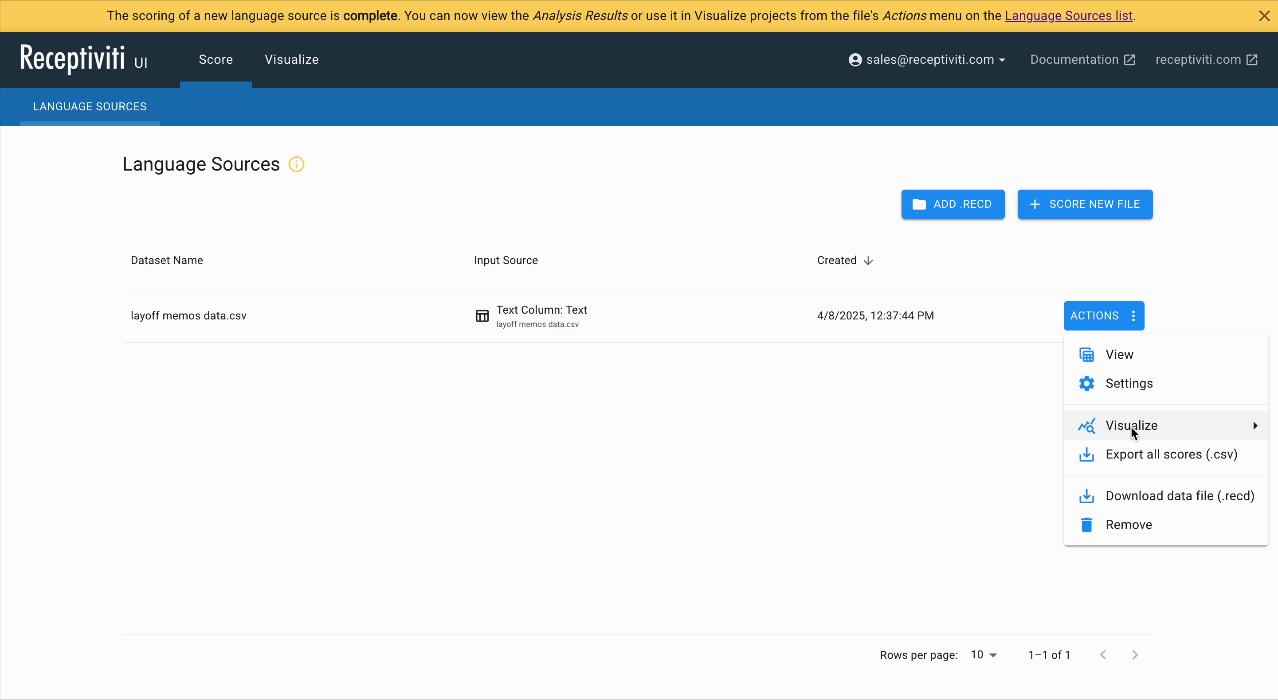Select the LANGUAGE SOURCES tab
Image resolution: width=1278 pixels, height=700 pixels.
(90, 107)
